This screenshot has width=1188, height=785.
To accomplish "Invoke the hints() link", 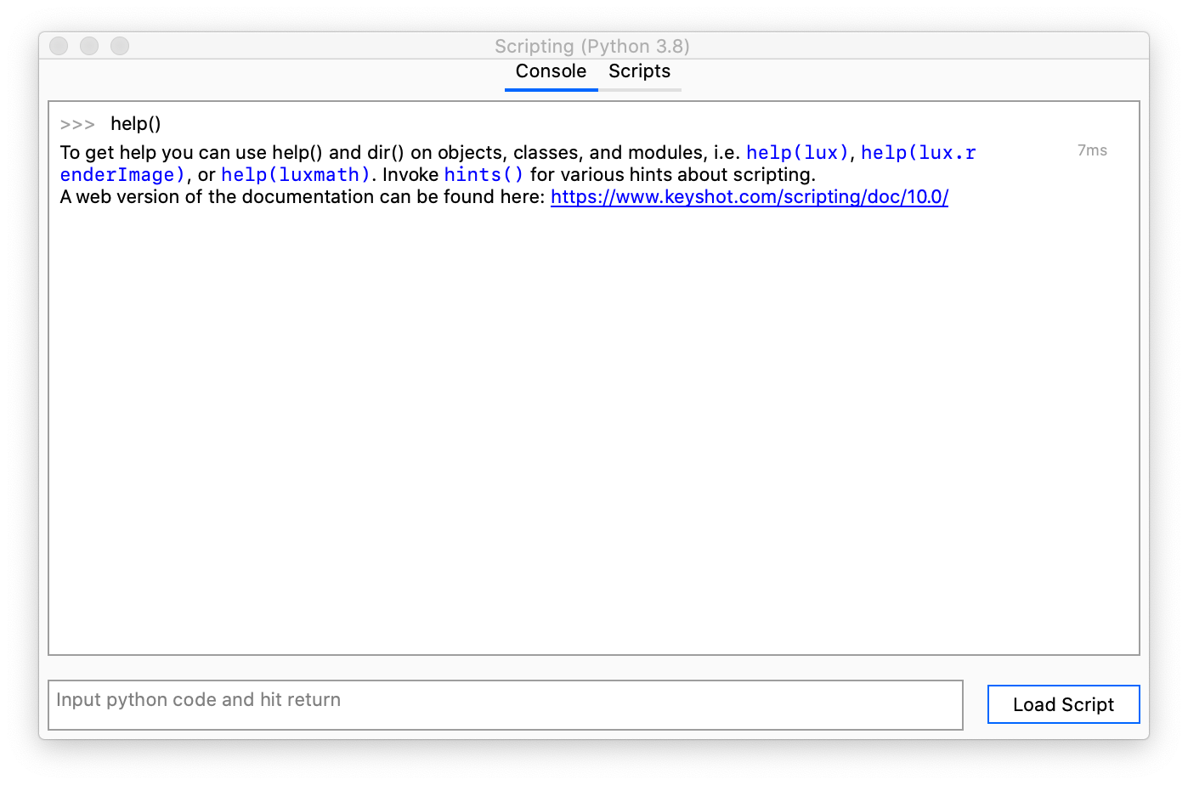I will (x=483, y=174).
